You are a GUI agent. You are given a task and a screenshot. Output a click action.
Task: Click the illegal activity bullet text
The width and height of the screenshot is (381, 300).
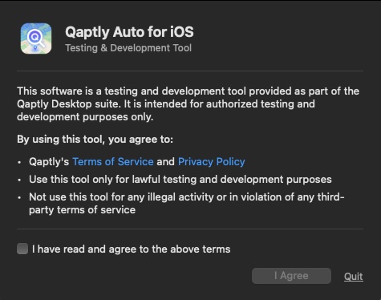tap(187, 204)
